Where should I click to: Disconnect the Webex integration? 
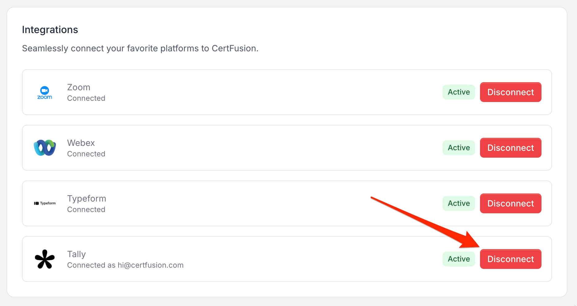[510, 148]
